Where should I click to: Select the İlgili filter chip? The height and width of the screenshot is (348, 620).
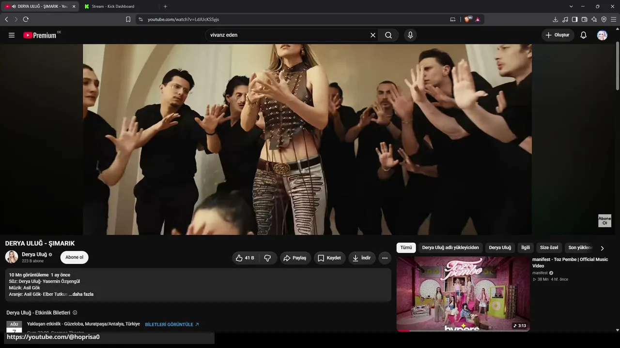[526, 247]
